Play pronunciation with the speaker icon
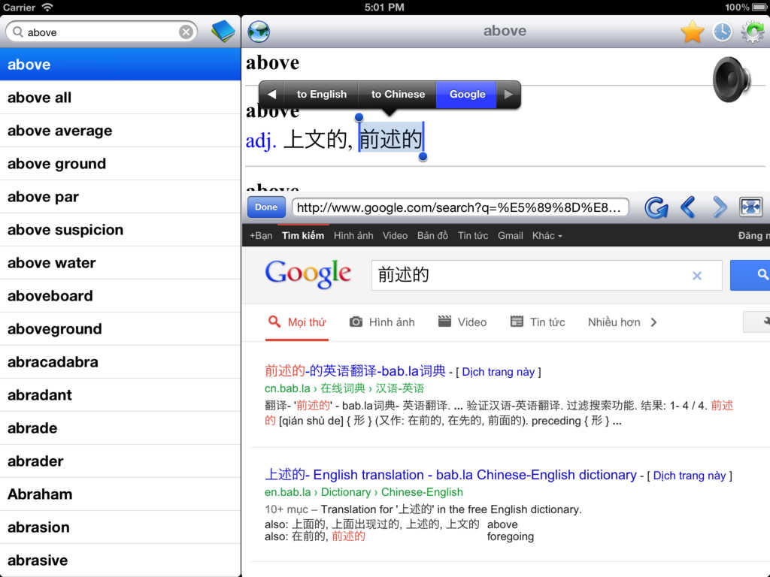770x577 pixels. pyautogui.click(x=731, y=79)
